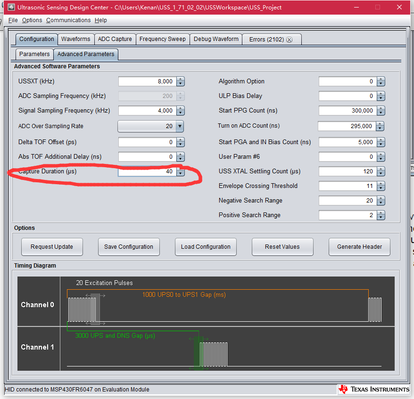Click '1000 UPS0 to UPS1 Gap (ms)' label
The width and height of the screenshot is (414, 399).
click(184, 294)
